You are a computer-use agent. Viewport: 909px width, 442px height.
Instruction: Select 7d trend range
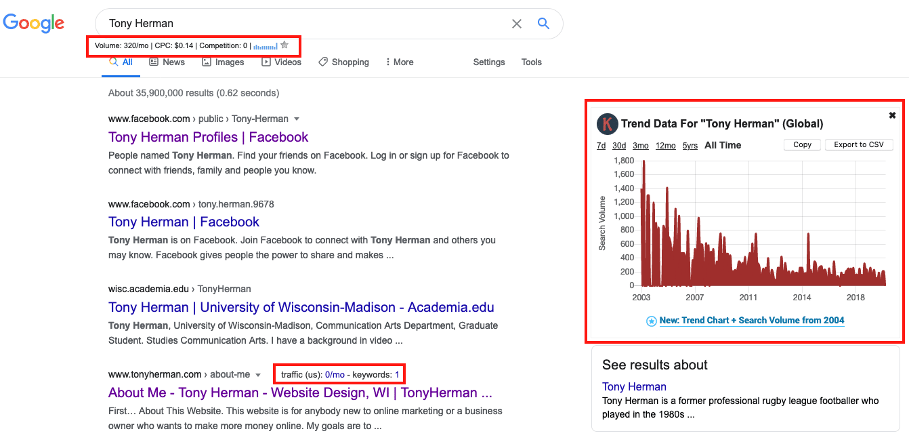coord(601,145)
